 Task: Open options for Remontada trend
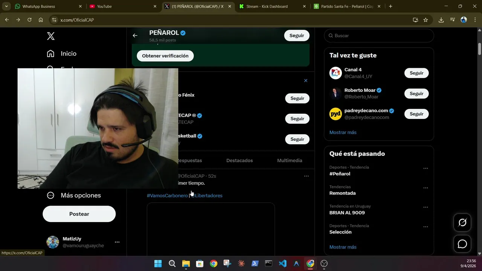point(426,188)
